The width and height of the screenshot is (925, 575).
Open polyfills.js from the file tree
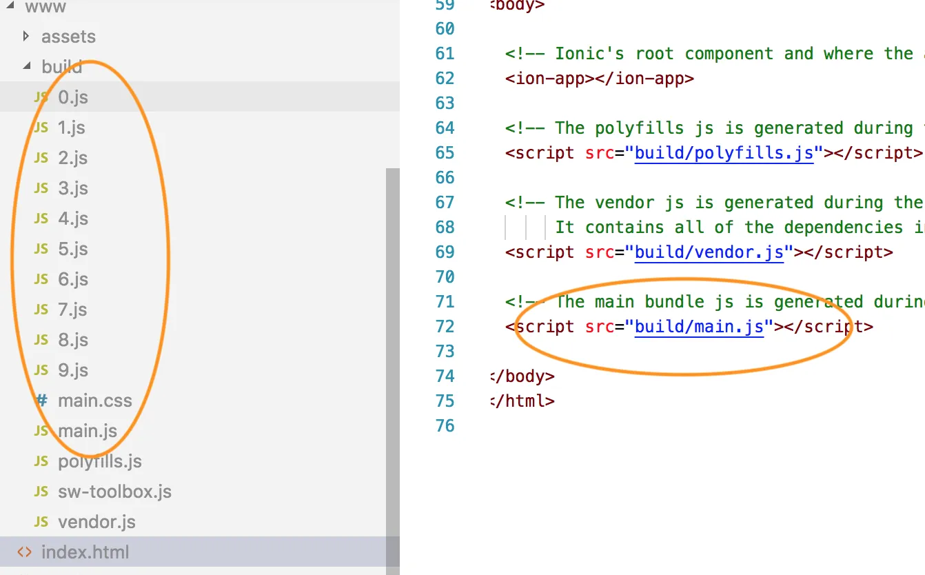coord(100,461)
